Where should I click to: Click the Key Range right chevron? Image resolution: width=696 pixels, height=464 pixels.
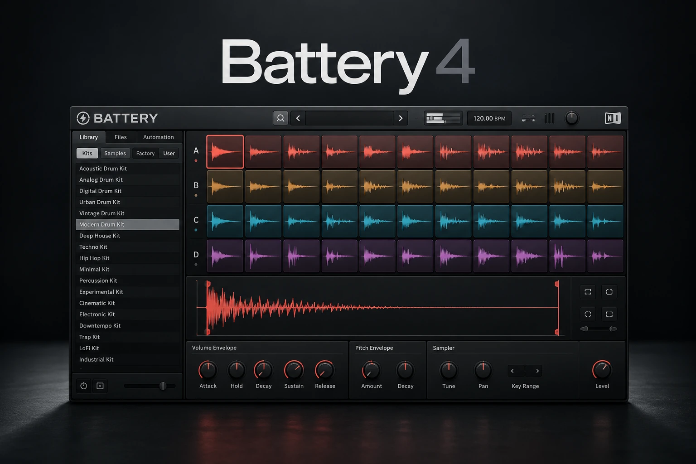click(537, 371)
